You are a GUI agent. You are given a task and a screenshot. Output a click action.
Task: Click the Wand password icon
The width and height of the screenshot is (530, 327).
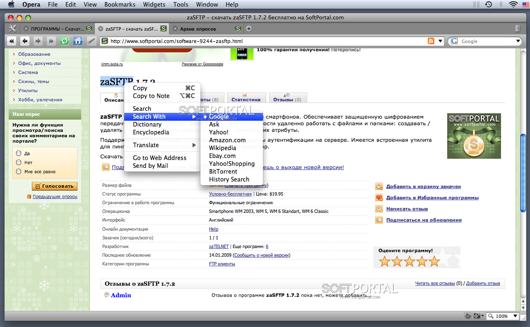[91, 41]
